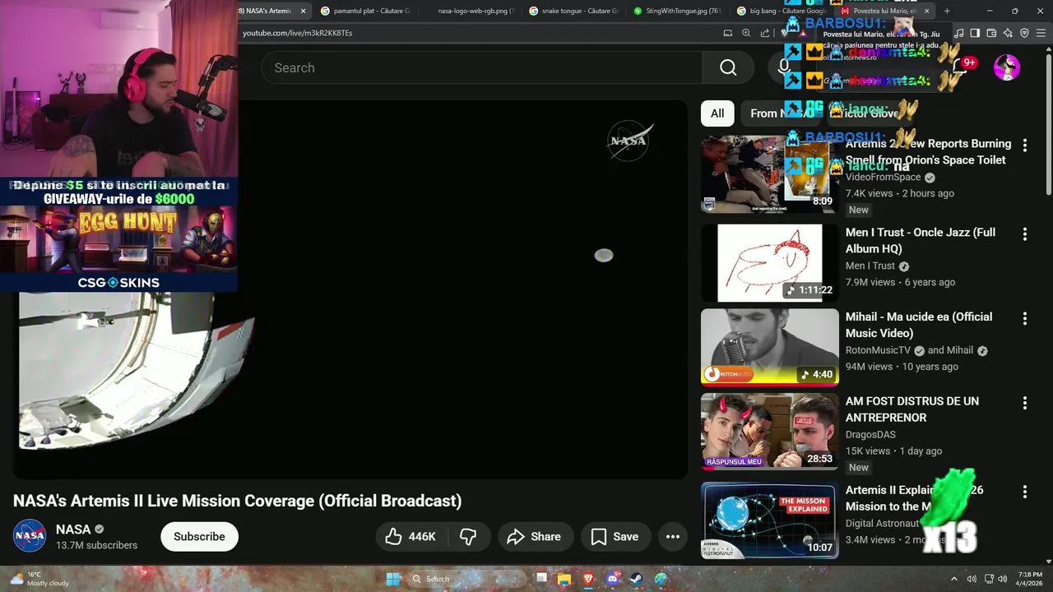1053x592 pixels.
Task: Open options menu for the DragosDAS video
Action: tap(1025, 403)
